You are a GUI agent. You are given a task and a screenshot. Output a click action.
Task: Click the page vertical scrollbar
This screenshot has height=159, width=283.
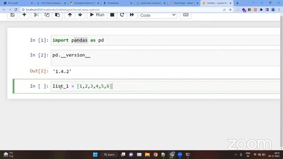coord(281,81)
